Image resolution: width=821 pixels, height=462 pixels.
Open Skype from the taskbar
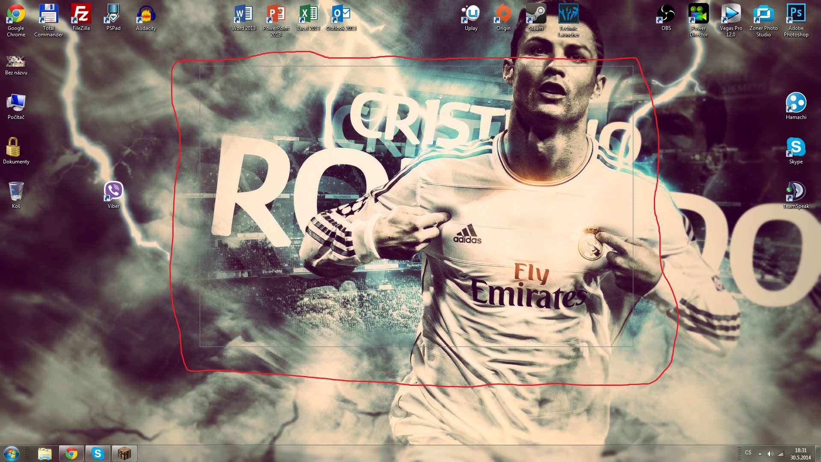coord(97,453)
